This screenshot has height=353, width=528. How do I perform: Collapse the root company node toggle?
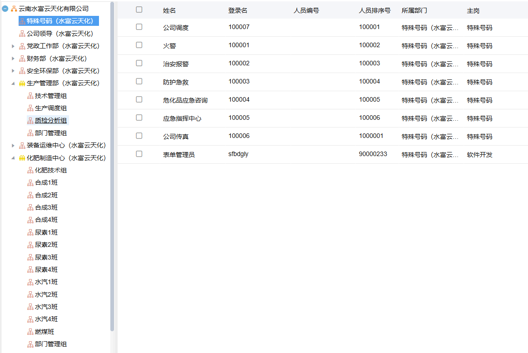5,9
